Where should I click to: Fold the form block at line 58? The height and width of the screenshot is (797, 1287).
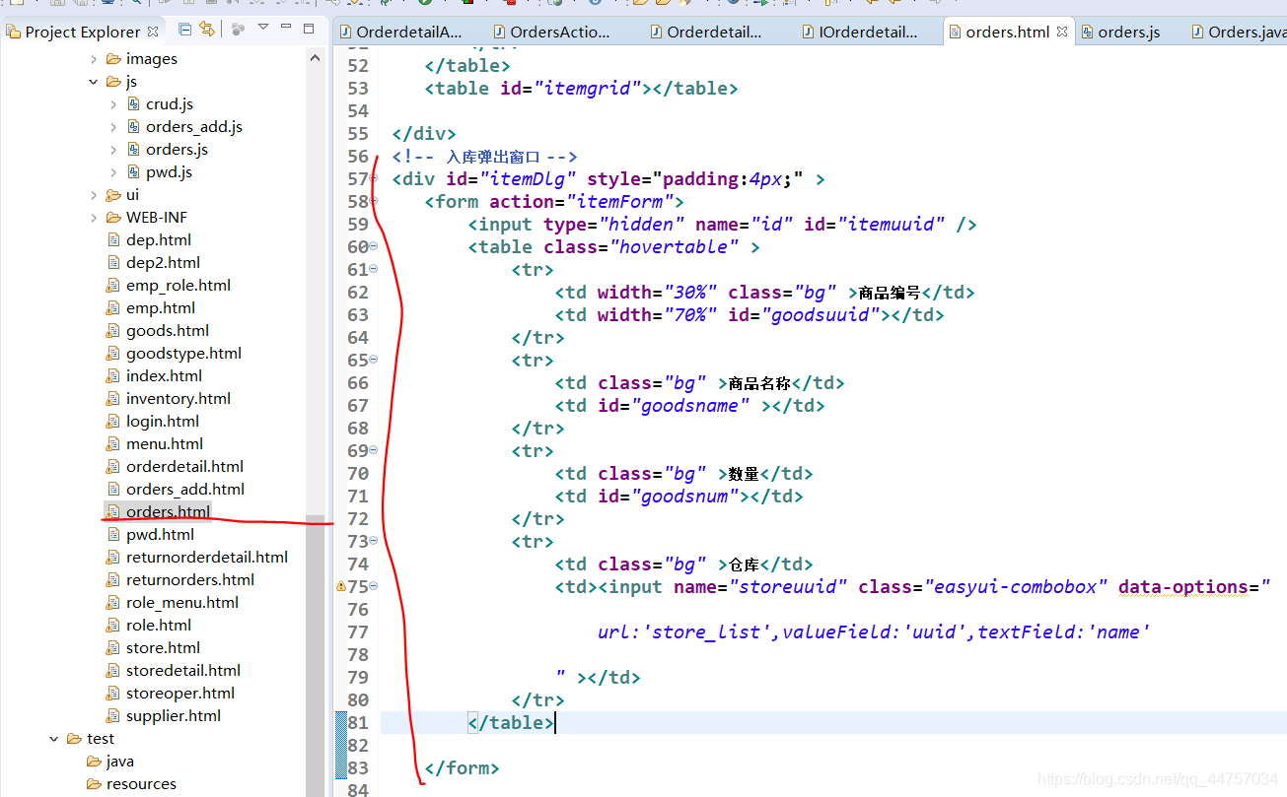(x=374, y=201)
